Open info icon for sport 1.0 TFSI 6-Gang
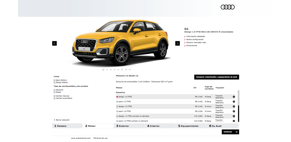The width and height of the screenshot is (291, 142). [x=234, y=102]
